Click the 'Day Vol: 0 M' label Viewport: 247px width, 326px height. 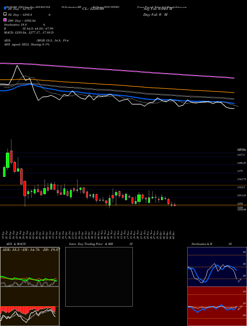pyautogui.click(x=155, y=15)
